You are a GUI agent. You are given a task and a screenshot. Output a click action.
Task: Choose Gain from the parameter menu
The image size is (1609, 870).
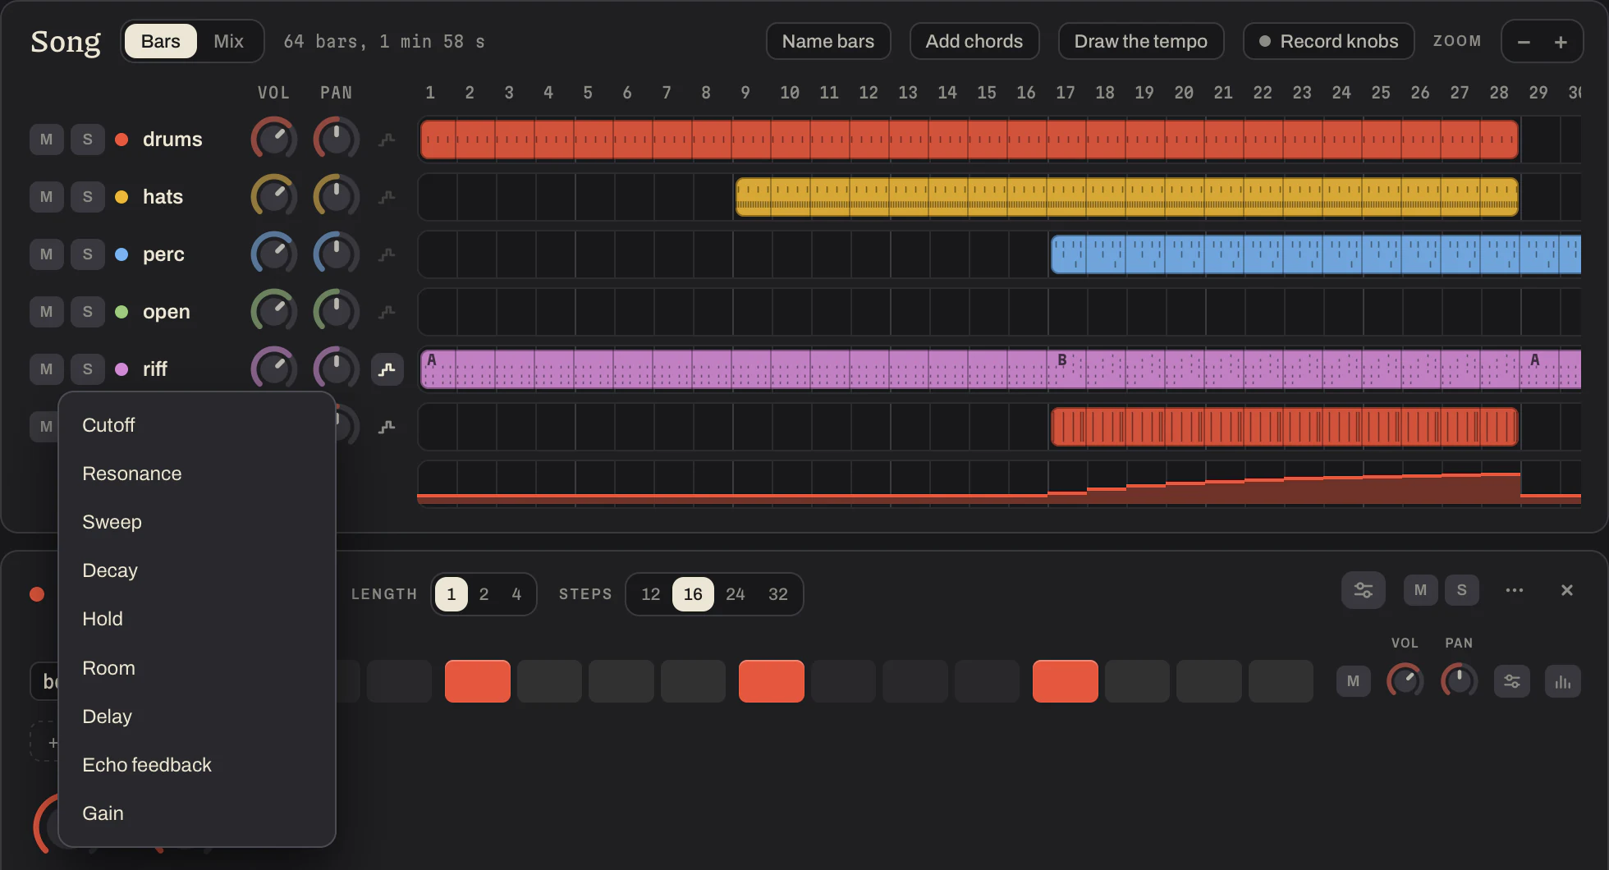pyautogui.click(x=197, y=813)
